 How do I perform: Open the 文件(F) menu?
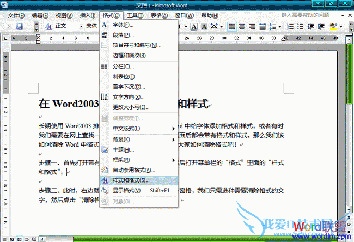pyautogui.click(x=16, y=16)
